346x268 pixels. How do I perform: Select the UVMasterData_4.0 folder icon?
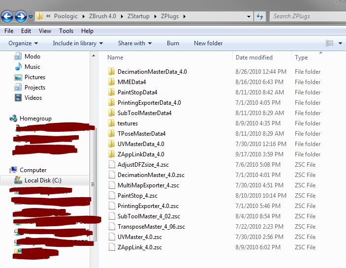(x=111, y=144)
